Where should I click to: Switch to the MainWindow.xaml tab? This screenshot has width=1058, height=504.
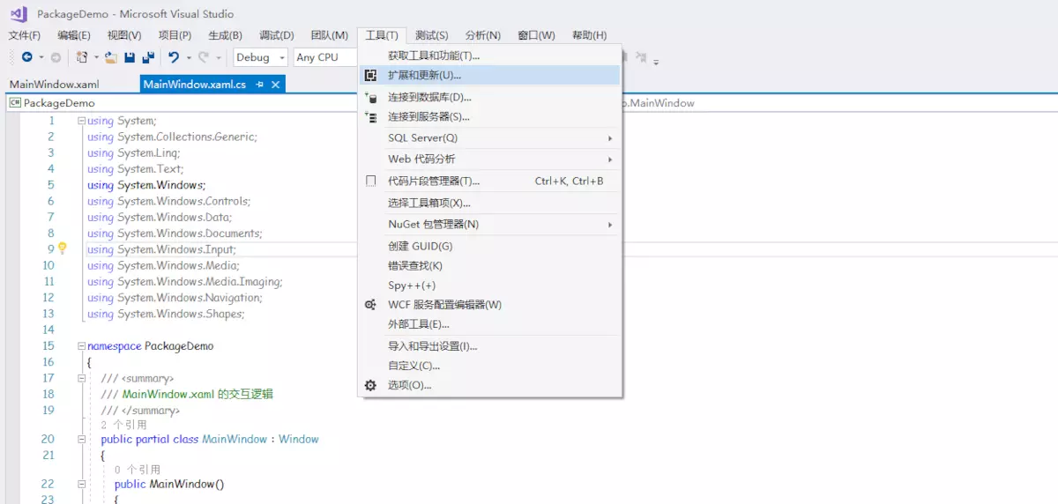pos(55,85)
